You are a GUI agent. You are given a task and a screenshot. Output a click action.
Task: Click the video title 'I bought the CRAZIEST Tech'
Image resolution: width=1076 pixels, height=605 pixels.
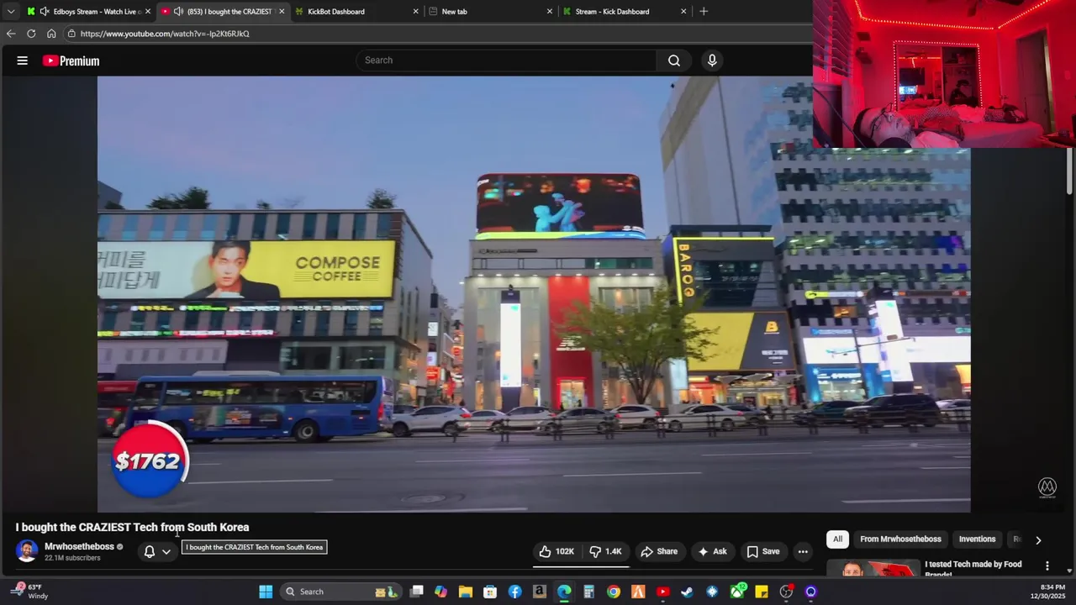pos(132,527)
